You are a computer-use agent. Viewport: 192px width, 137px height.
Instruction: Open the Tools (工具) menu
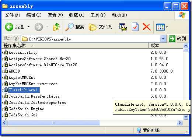[98, 15]
